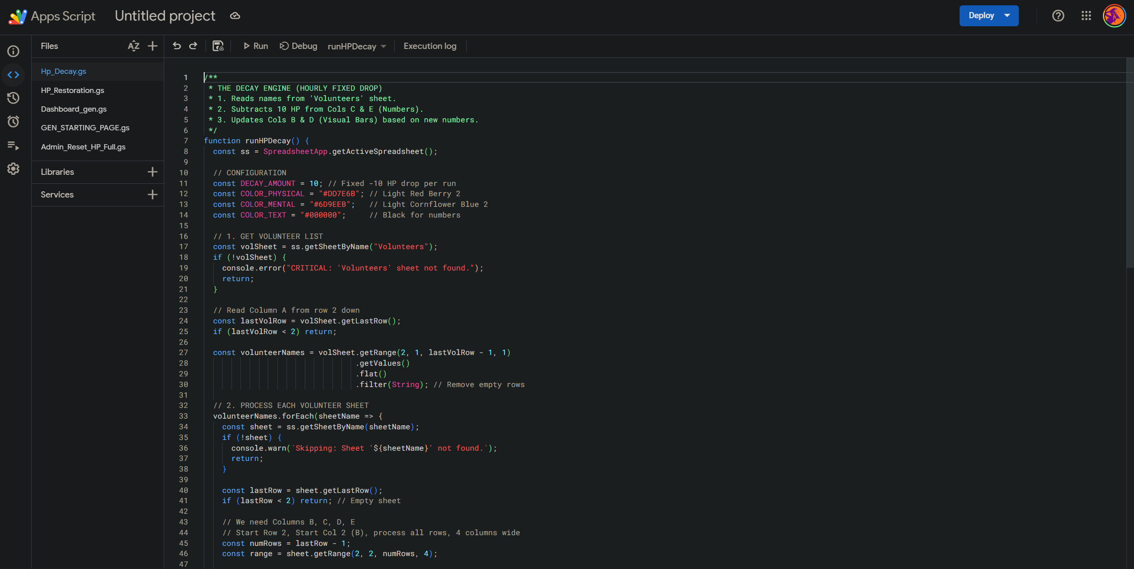The width and height of the screenshot is (1134, 569).
Task: Save the project with the save icon
Action: tap(218, 46)
